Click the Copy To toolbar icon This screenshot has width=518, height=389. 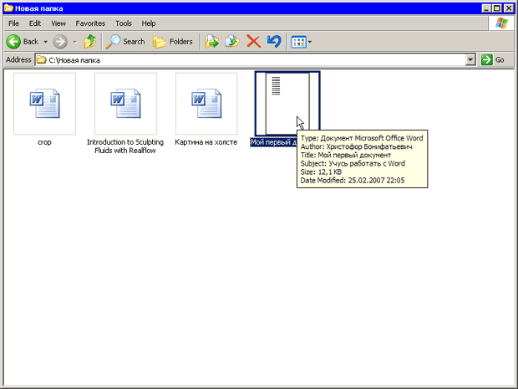(x=232, y=42)
